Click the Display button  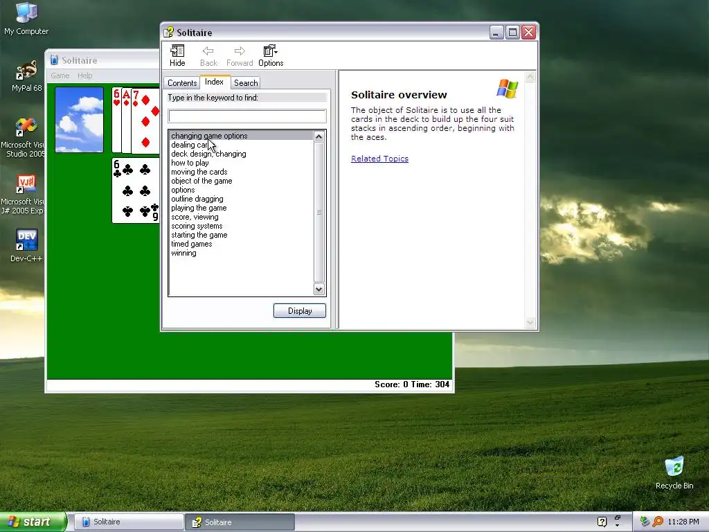pyautogui.click(x=300, y=311)
